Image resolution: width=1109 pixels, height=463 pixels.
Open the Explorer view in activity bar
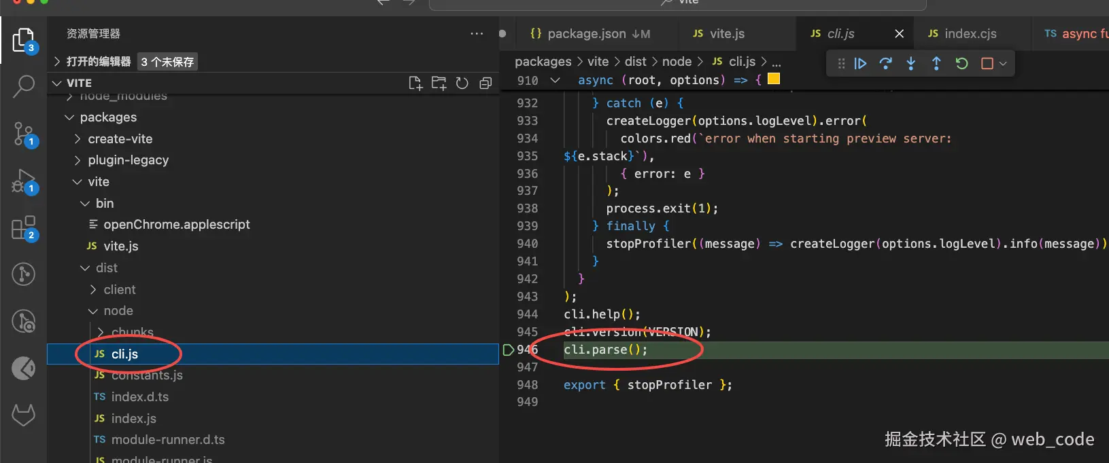(x=24, y=40)
